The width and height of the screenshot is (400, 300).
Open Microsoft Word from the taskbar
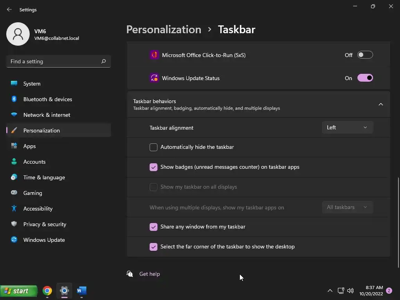click(x=82, y=291)
